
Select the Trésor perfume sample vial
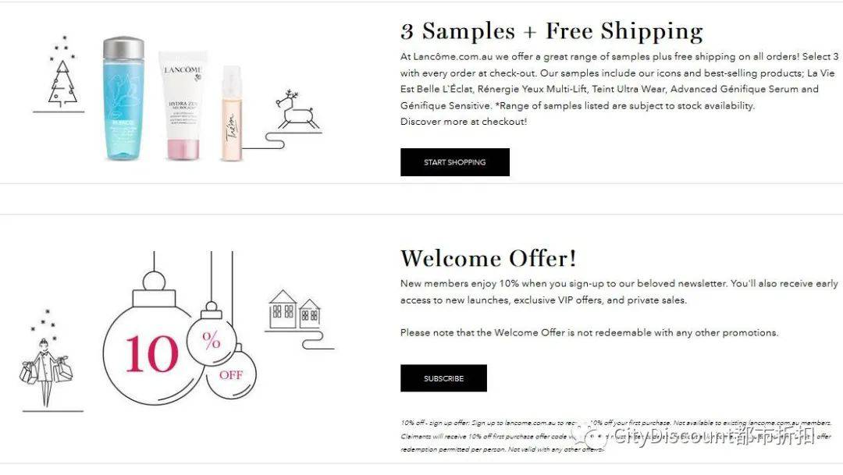coord(232,113)
